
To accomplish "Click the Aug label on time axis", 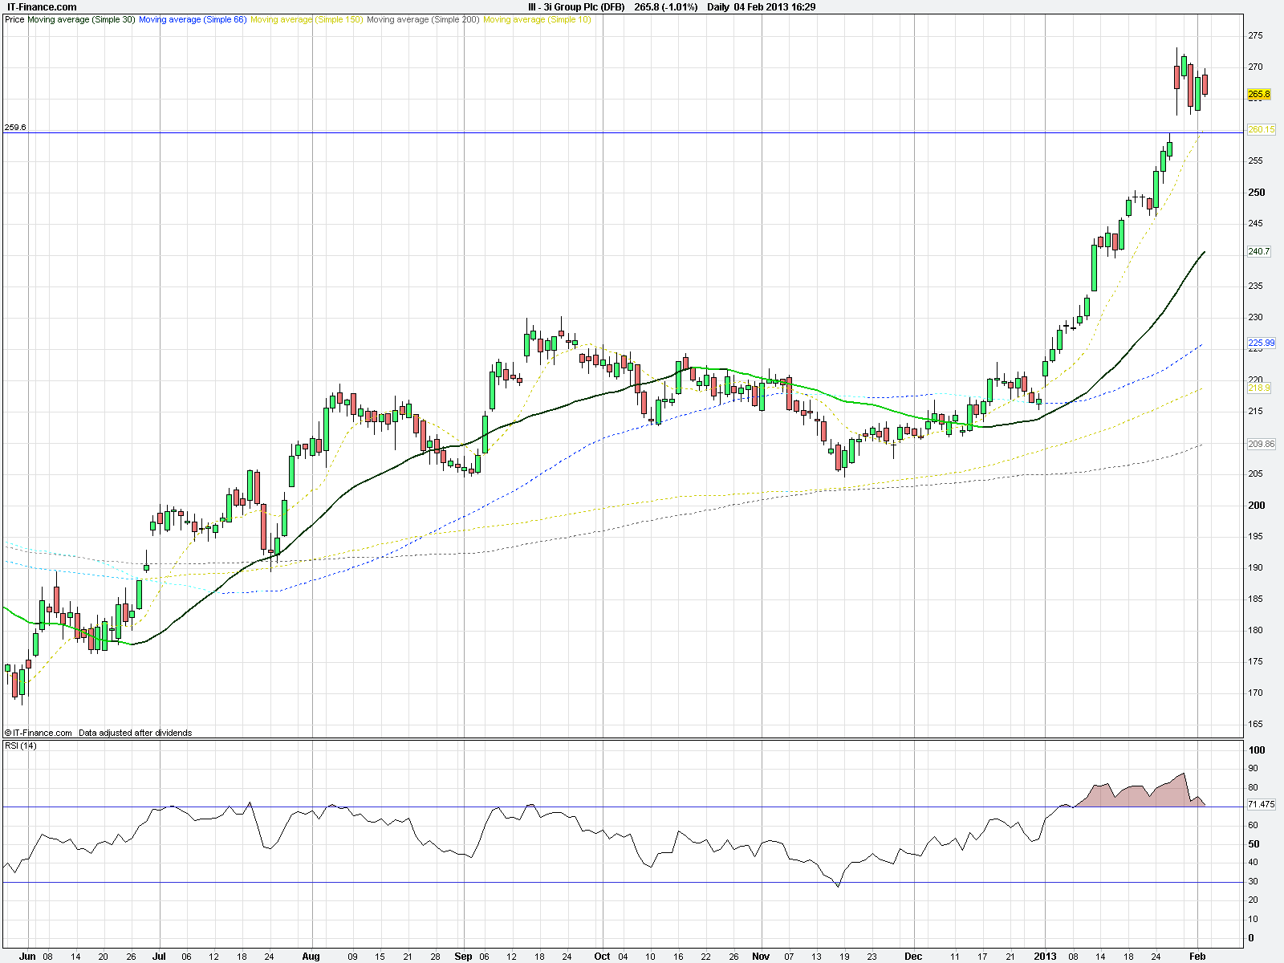I will point(311,957).
